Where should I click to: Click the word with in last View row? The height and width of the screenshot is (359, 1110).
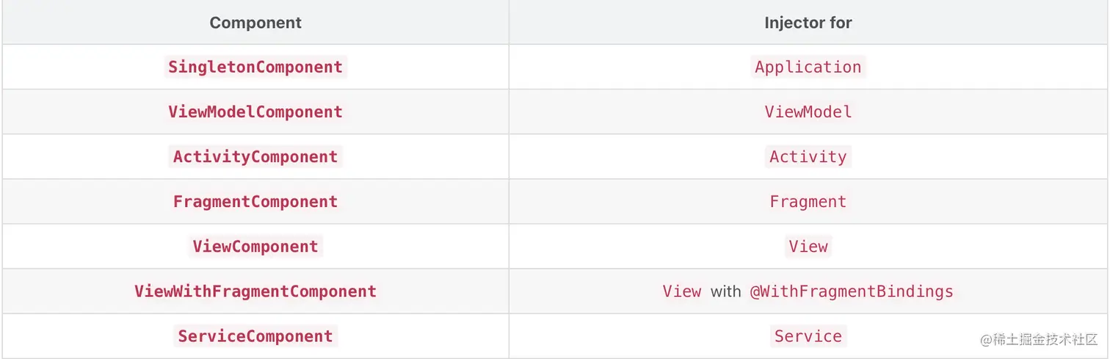tap(725, 291)
